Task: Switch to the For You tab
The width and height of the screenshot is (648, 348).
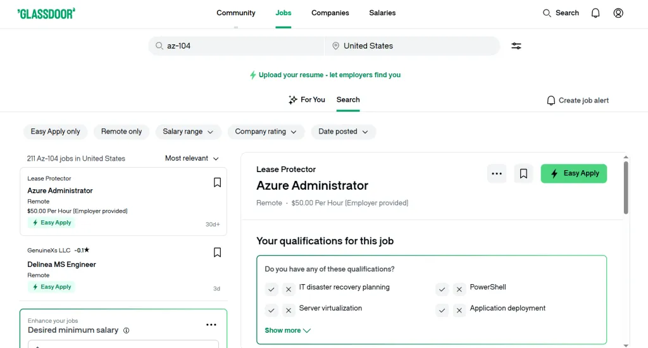Action: click(x=307, y=100)
